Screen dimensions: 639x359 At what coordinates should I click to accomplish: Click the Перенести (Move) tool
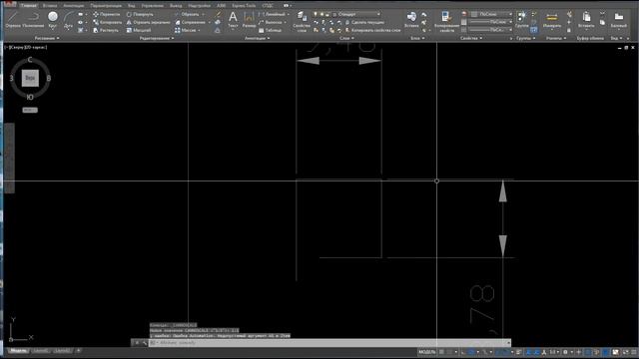pyautogui.click(x=107, y=14)
